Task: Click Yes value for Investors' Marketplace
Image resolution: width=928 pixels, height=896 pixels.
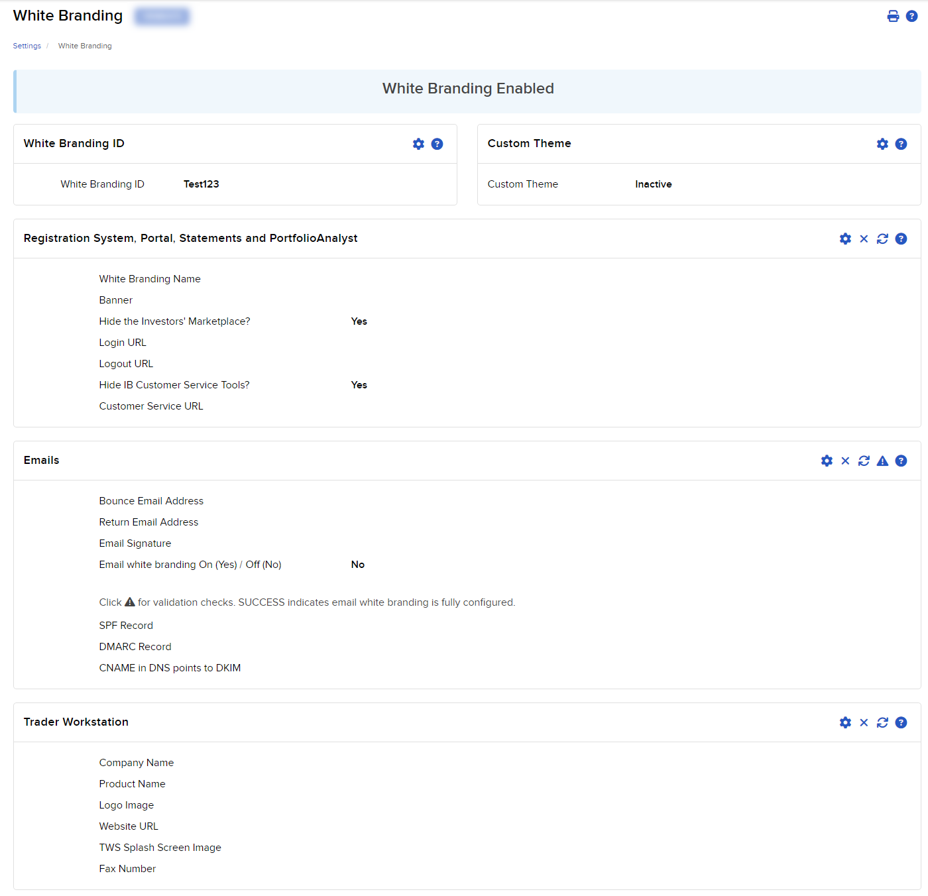Action: [359, 321]
